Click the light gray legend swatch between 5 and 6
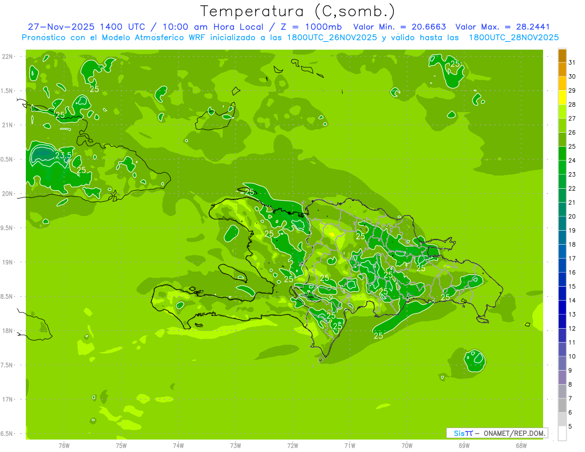This screenshot has height=452, width=585. pyautogui.click(x=562, y=419)
